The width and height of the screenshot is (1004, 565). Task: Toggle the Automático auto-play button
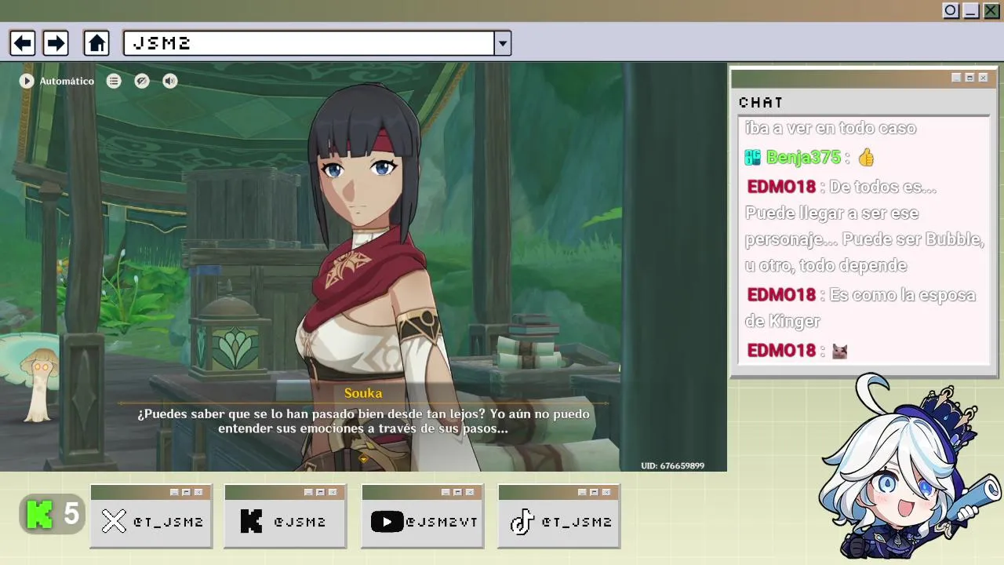(56, 81)
